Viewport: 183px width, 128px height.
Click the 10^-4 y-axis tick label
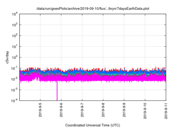[14, 101]
